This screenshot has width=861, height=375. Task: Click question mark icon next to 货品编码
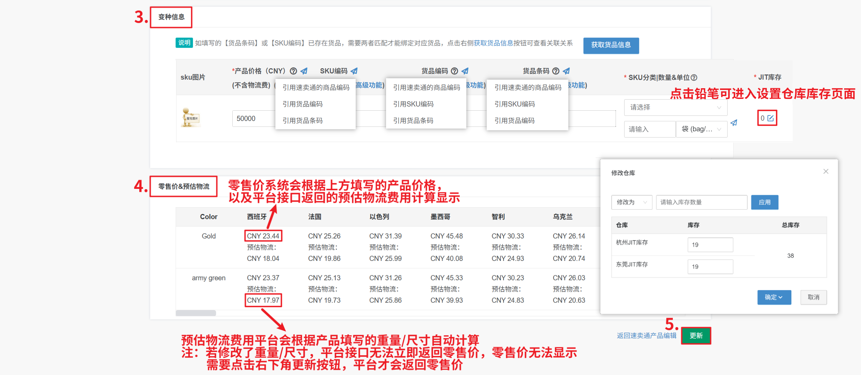pyautogui.click(x=455, y=71)
